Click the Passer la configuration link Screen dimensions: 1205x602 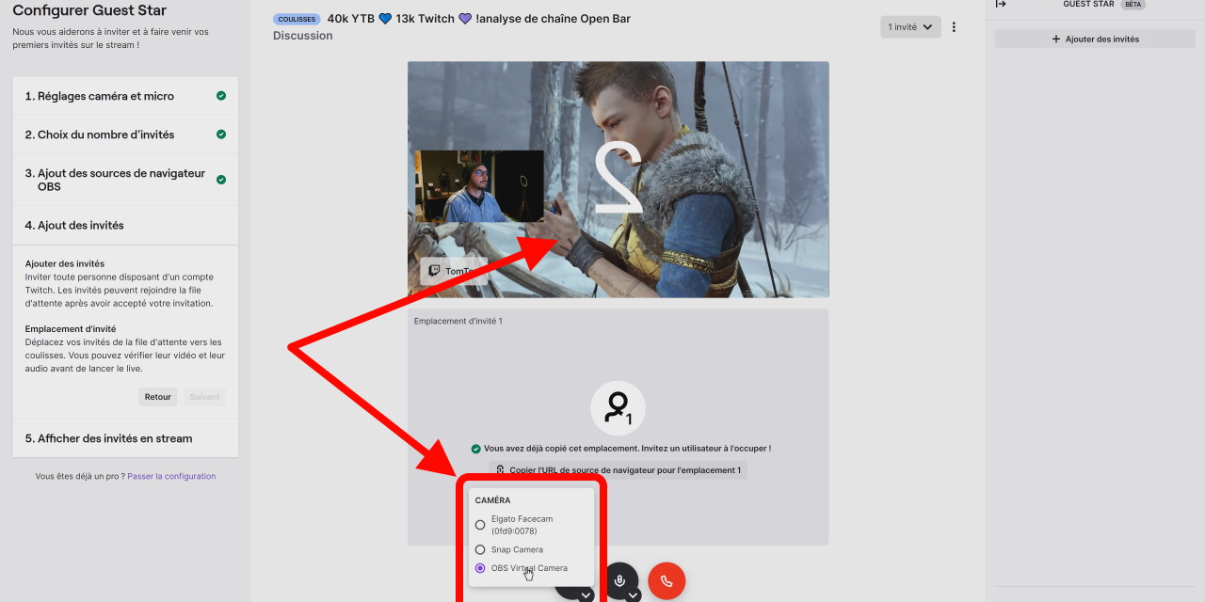click(171, 476)
